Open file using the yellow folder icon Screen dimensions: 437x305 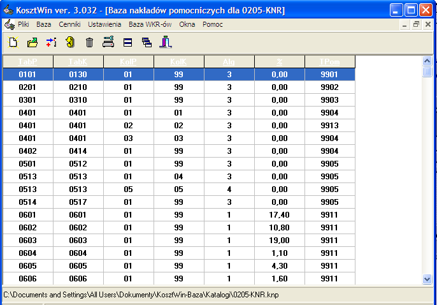tap(32, 42)
